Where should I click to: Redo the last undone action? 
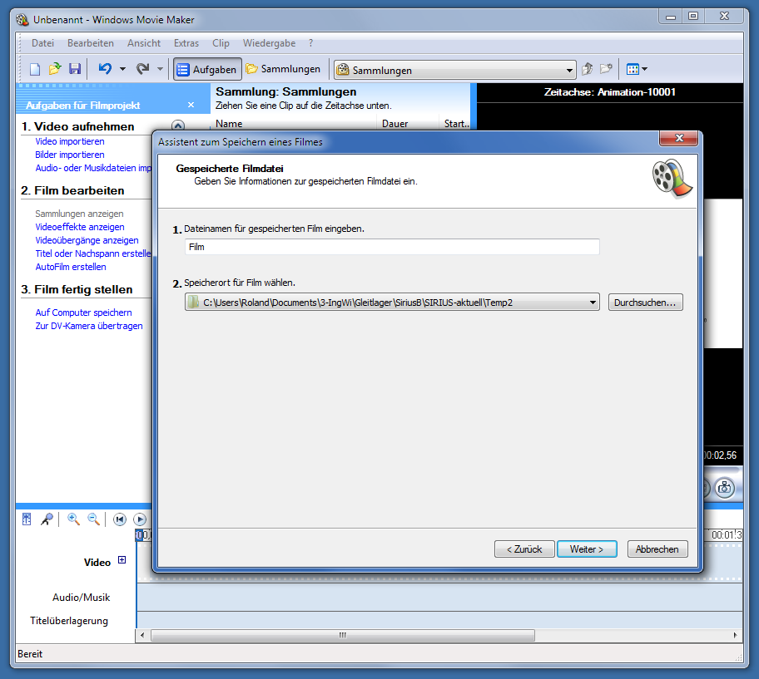pos(143,69)
